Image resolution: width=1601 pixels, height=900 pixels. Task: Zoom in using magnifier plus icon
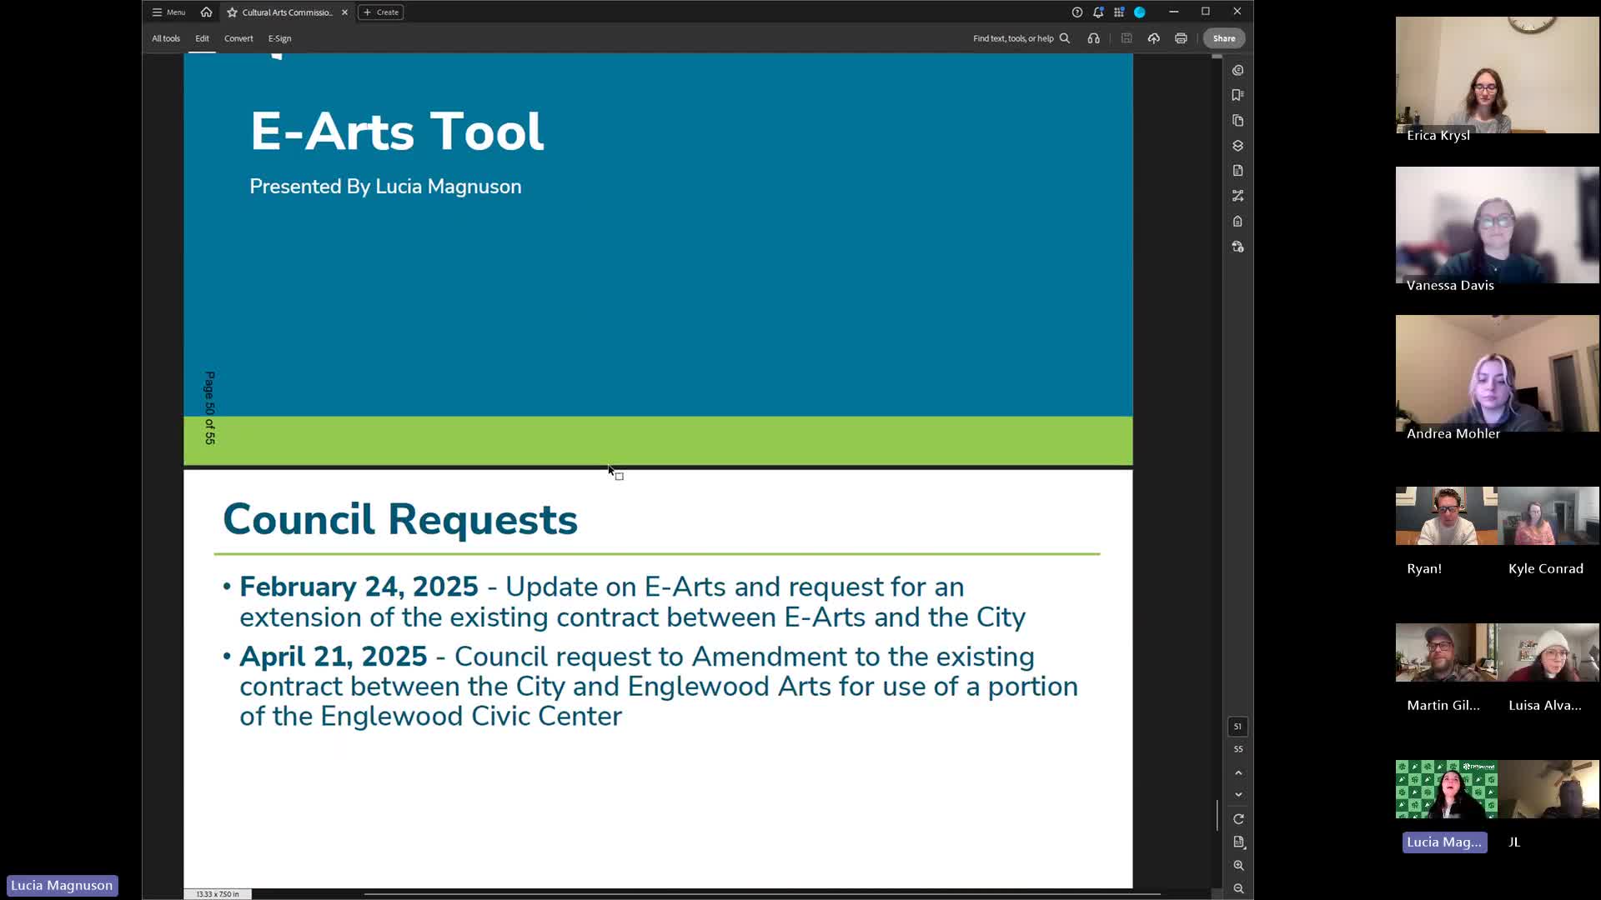point(1238,865)
